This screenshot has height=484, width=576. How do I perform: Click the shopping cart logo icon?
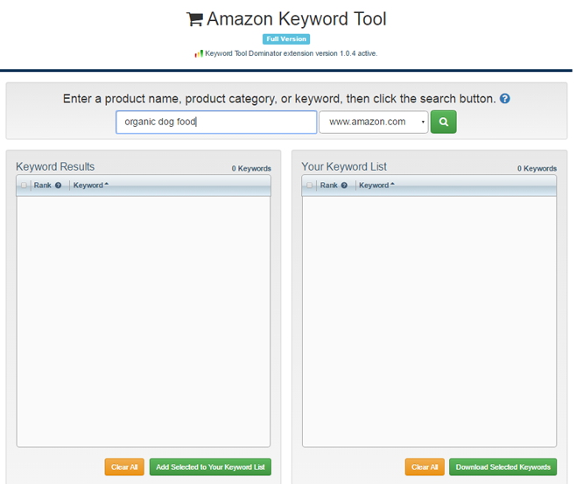tap(194, 19)
